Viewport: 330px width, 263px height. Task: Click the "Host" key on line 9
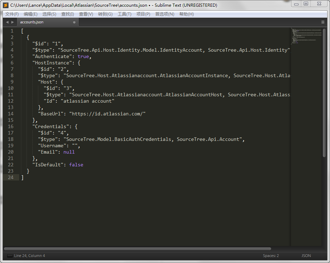point(46,82)
